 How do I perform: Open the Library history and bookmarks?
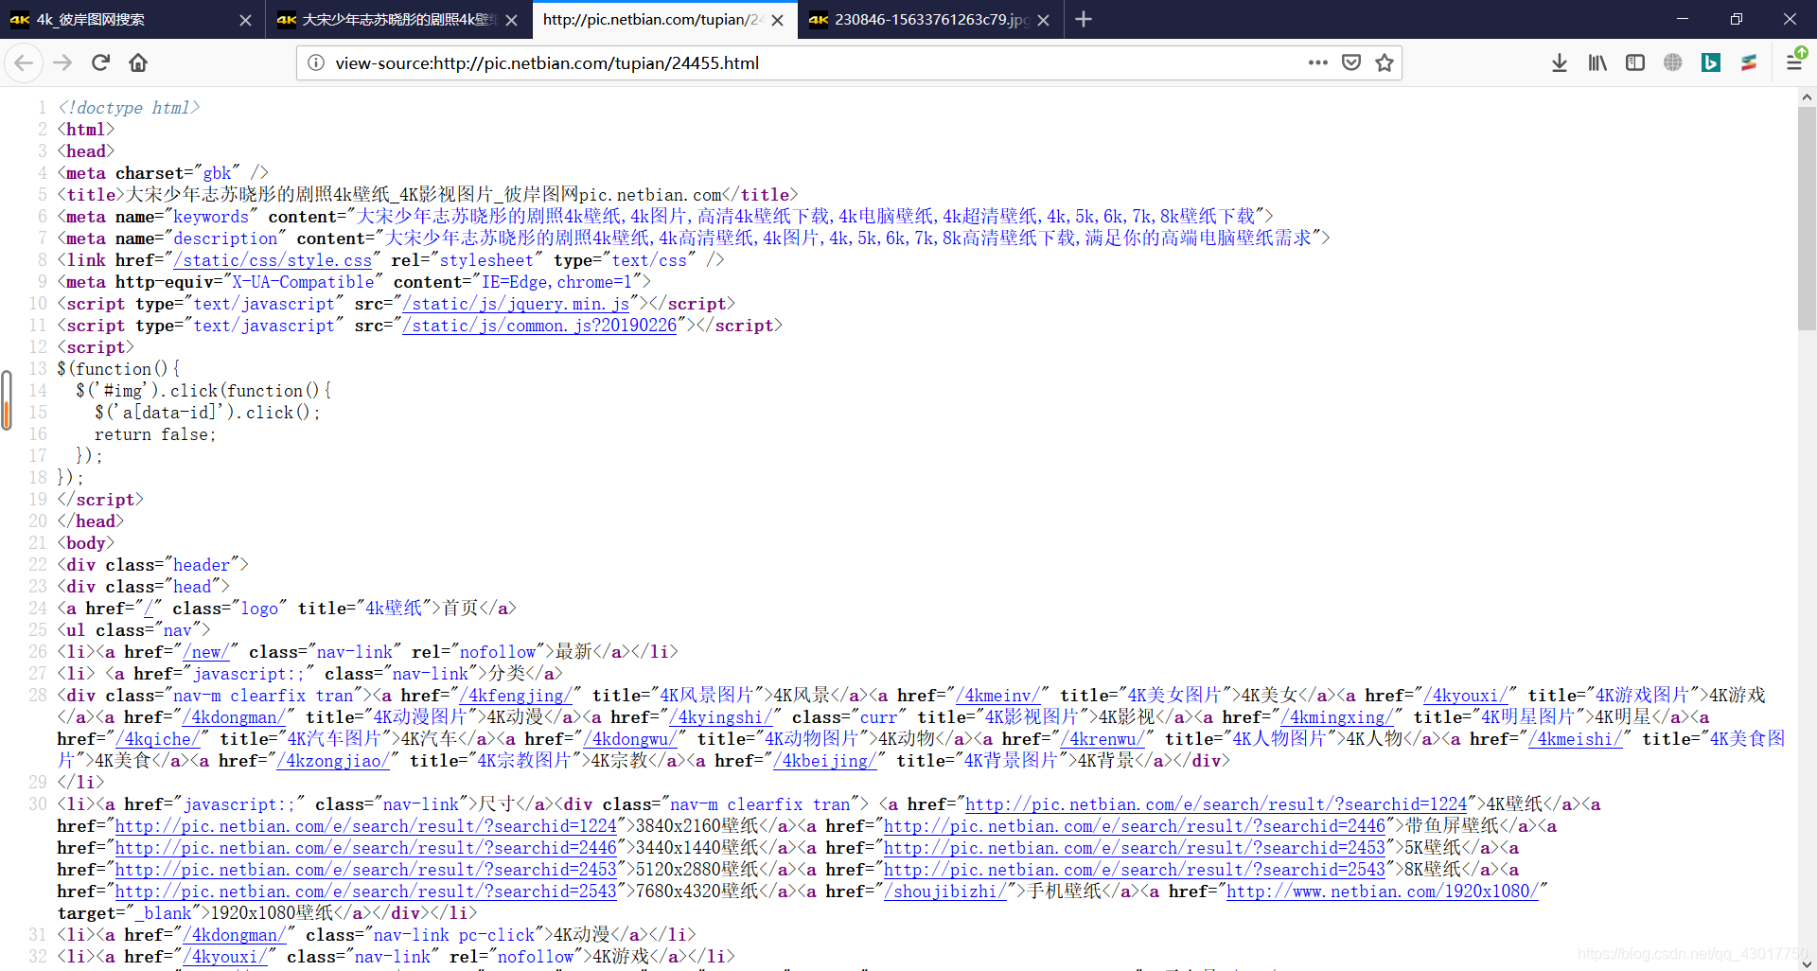(x=1597, y=62)
